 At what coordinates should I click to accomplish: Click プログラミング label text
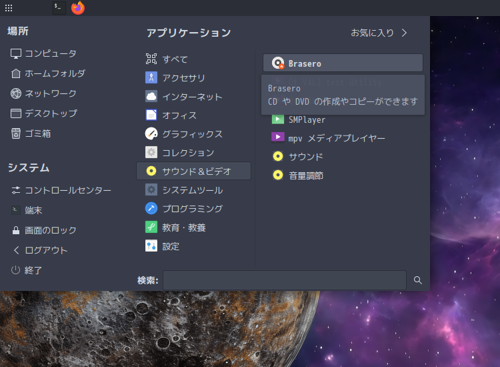click(193, 209)
